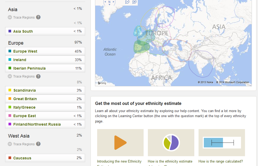Open the Europe Trace Regions help icon
Screen dimensions: 258x166
38,76
